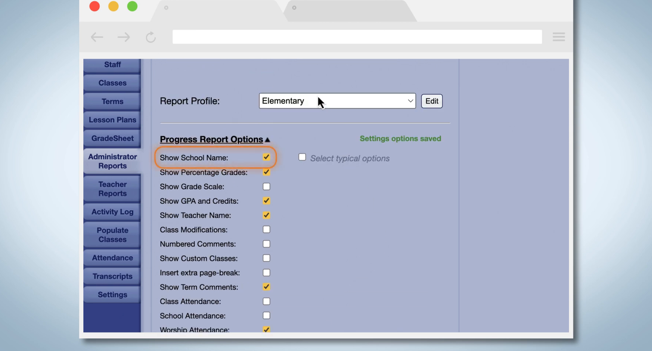
Task: Check the Show Custom Classes box
Action: (x=266, y=258)
